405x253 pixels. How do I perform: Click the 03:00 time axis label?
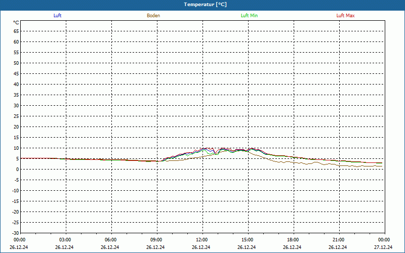pos(65,240)
